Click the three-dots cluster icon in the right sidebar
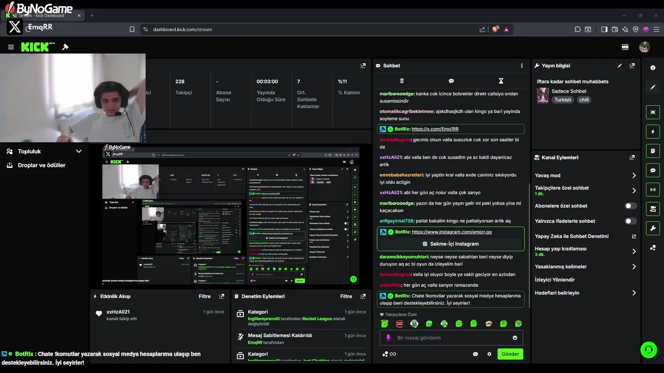 click(x=653, y=248)
